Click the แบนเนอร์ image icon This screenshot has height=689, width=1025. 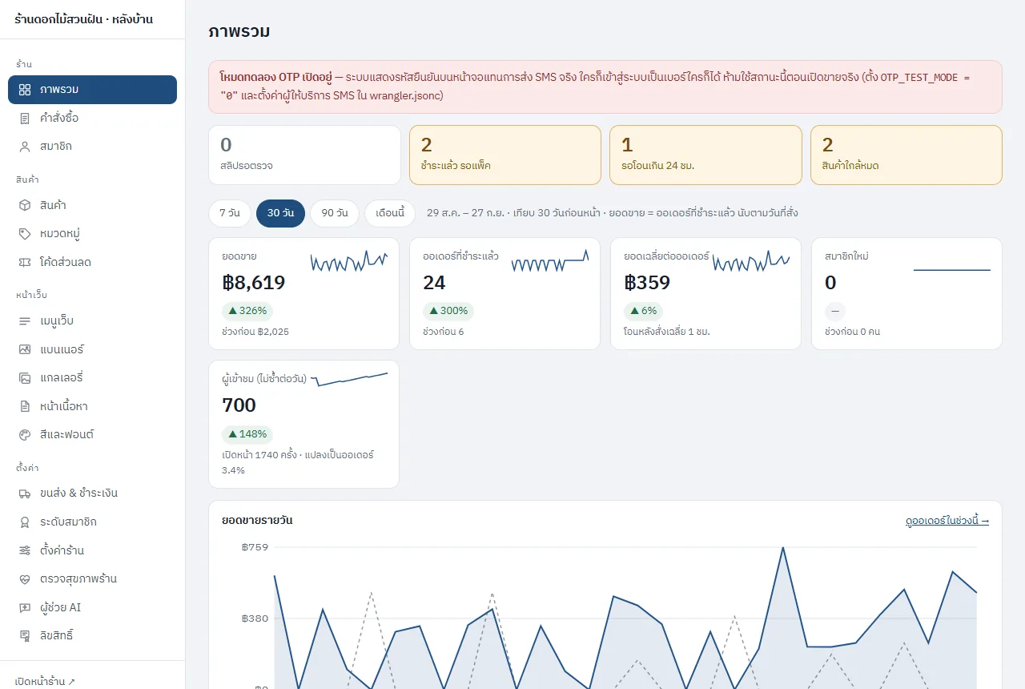pos(25,349)
